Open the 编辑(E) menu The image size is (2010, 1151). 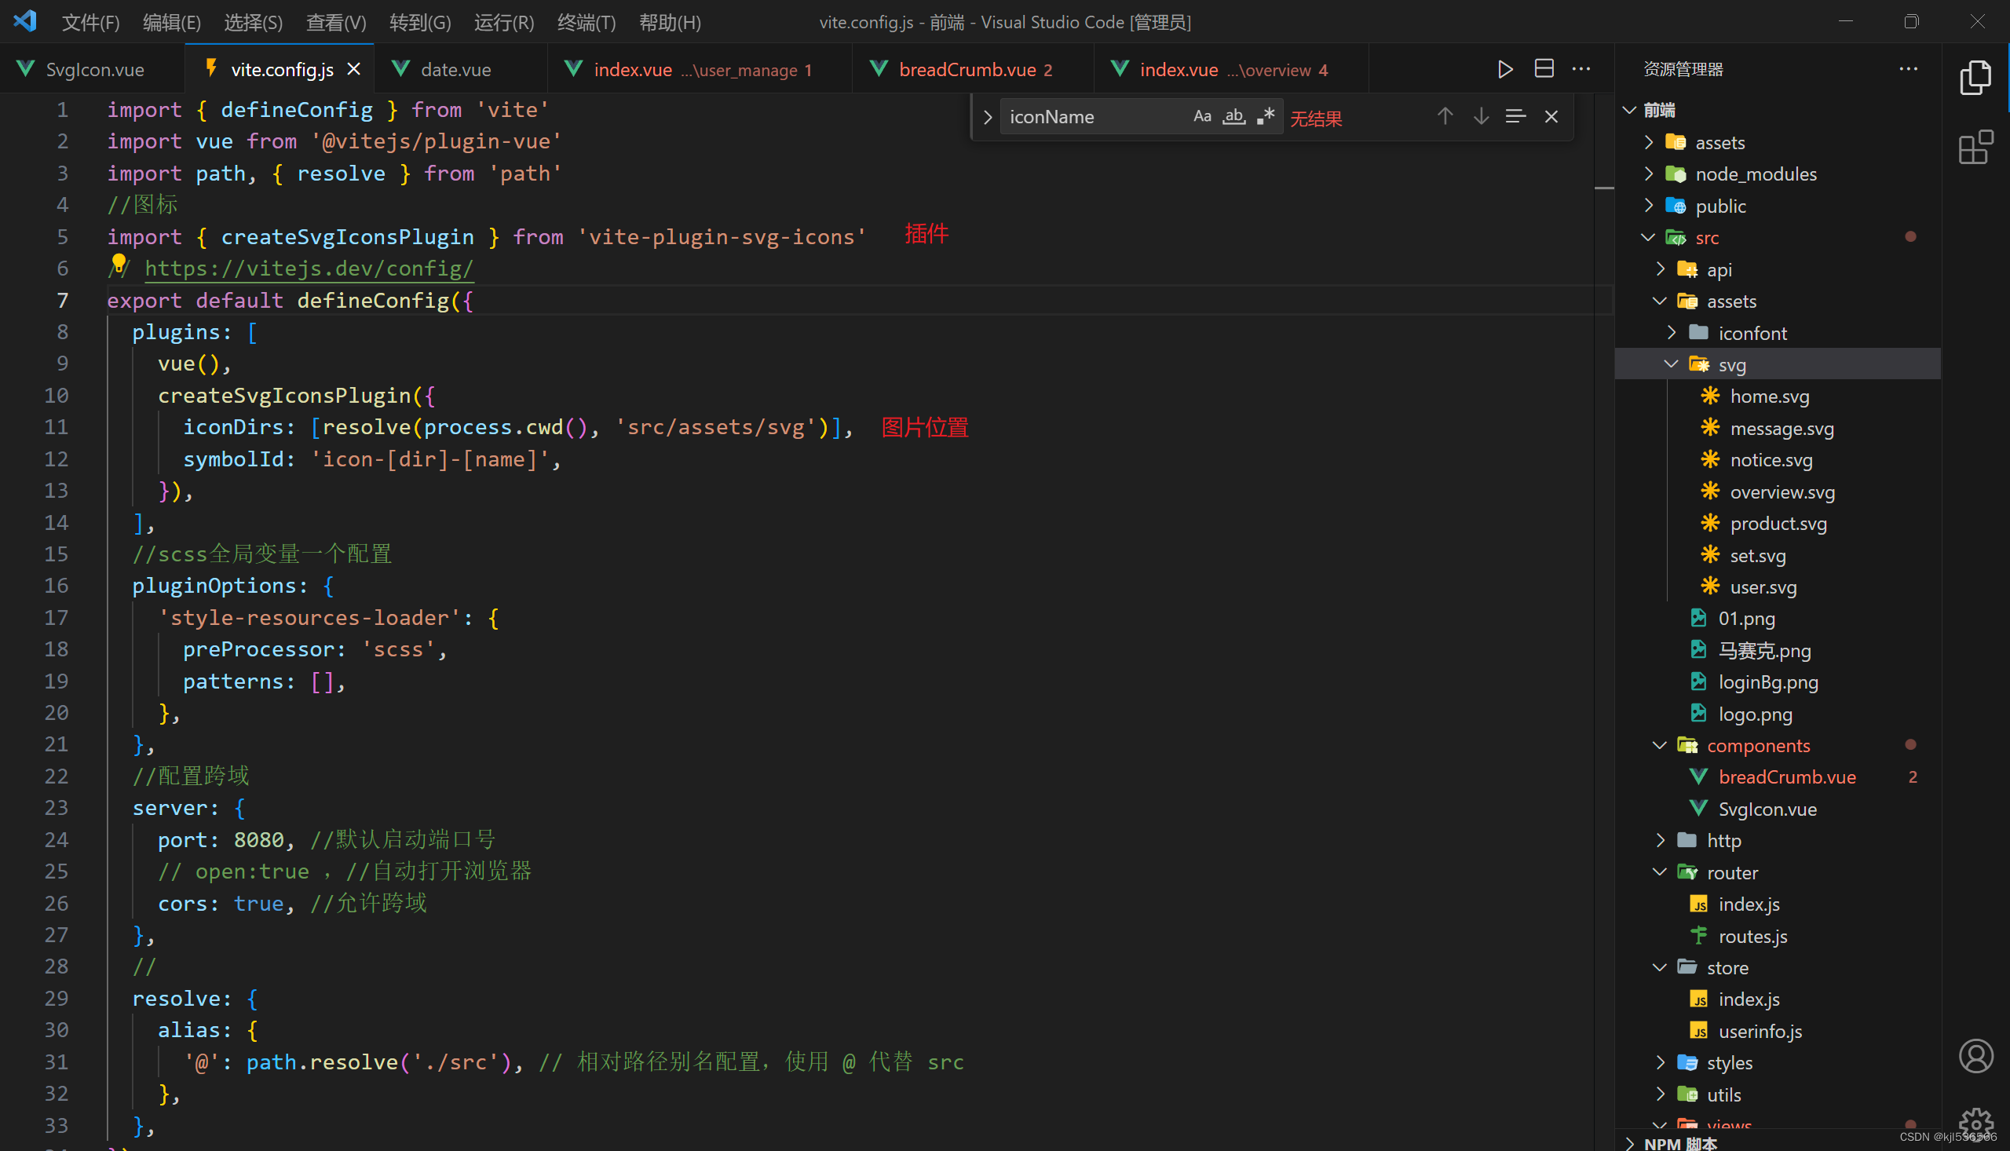click(171, 22)
